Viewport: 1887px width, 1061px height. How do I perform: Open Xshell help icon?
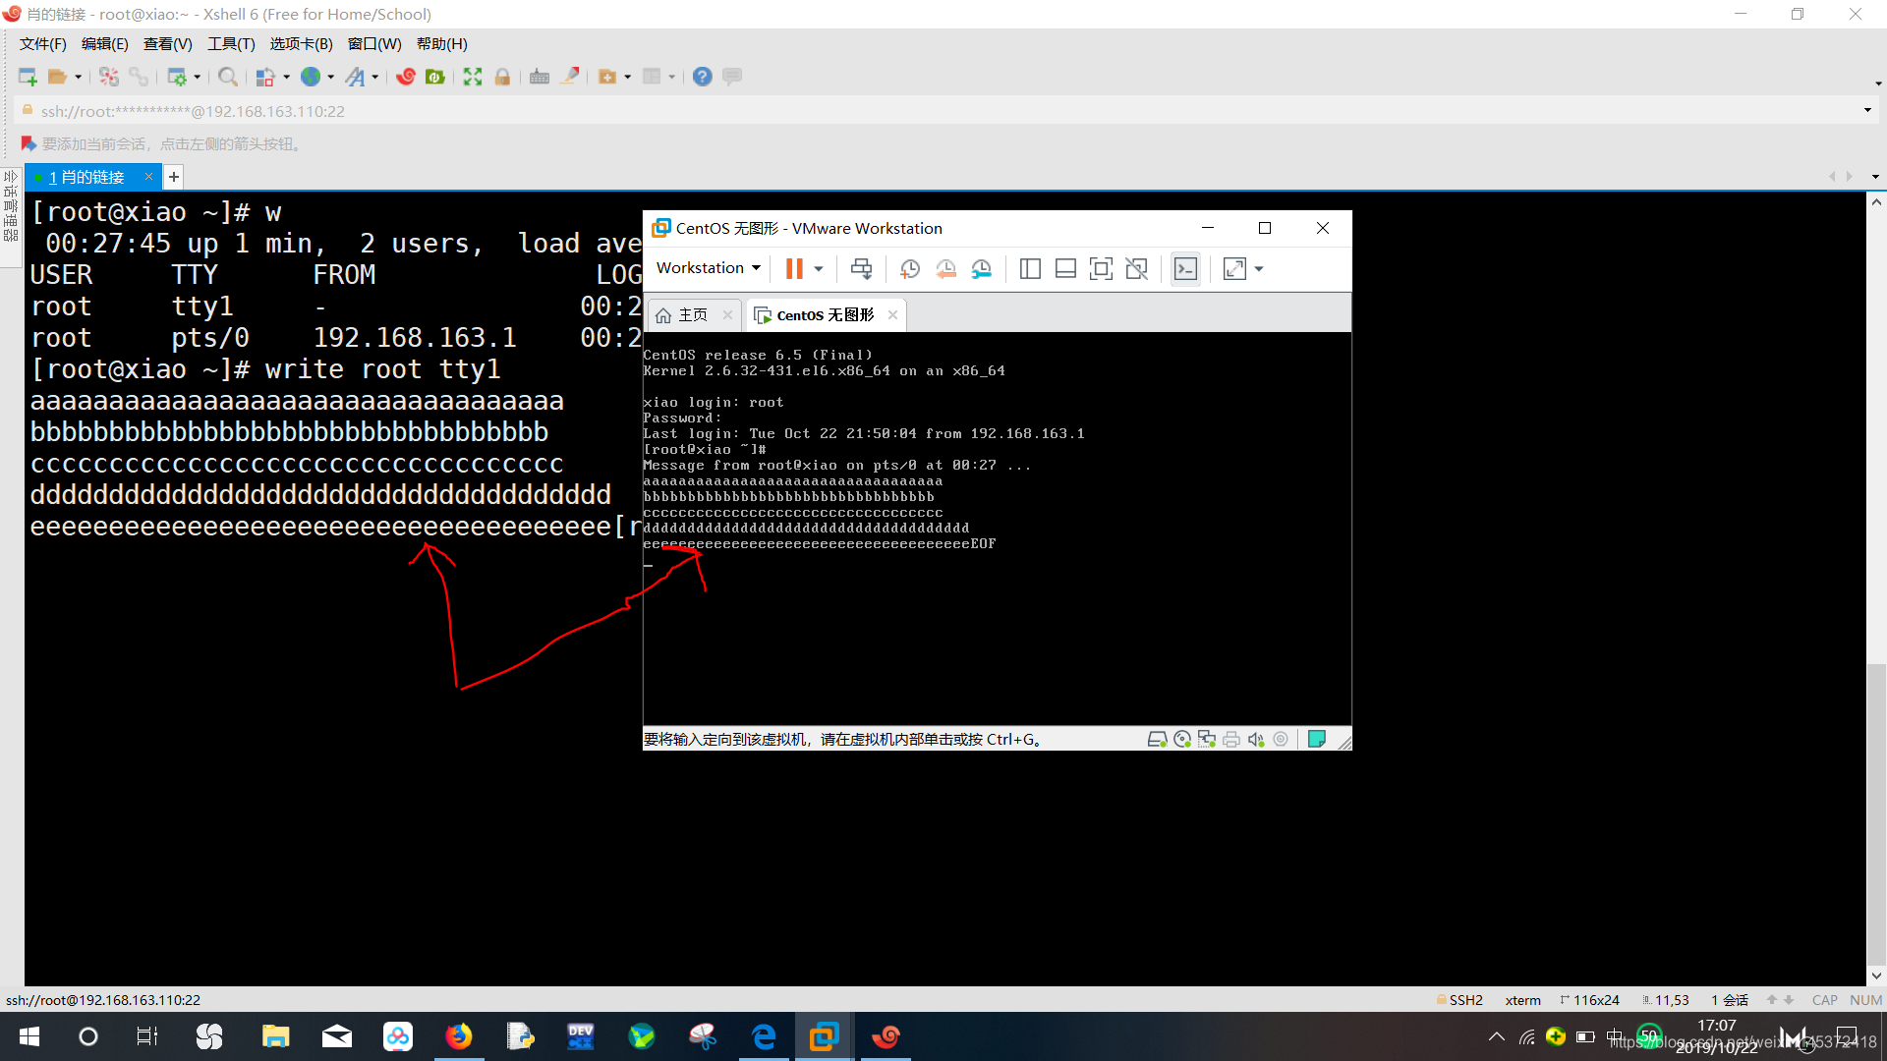tap(702, 77)
